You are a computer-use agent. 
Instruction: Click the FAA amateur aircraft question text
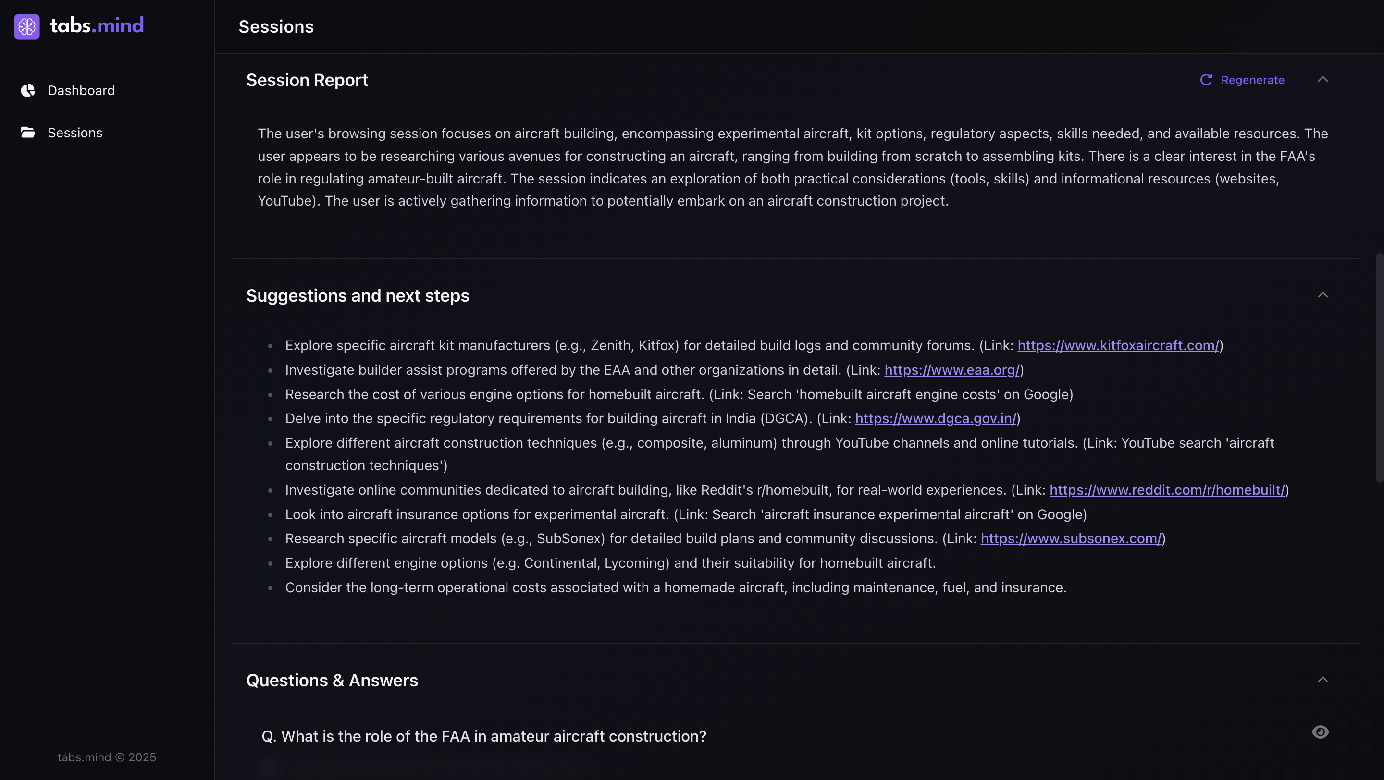click(483, 736)
